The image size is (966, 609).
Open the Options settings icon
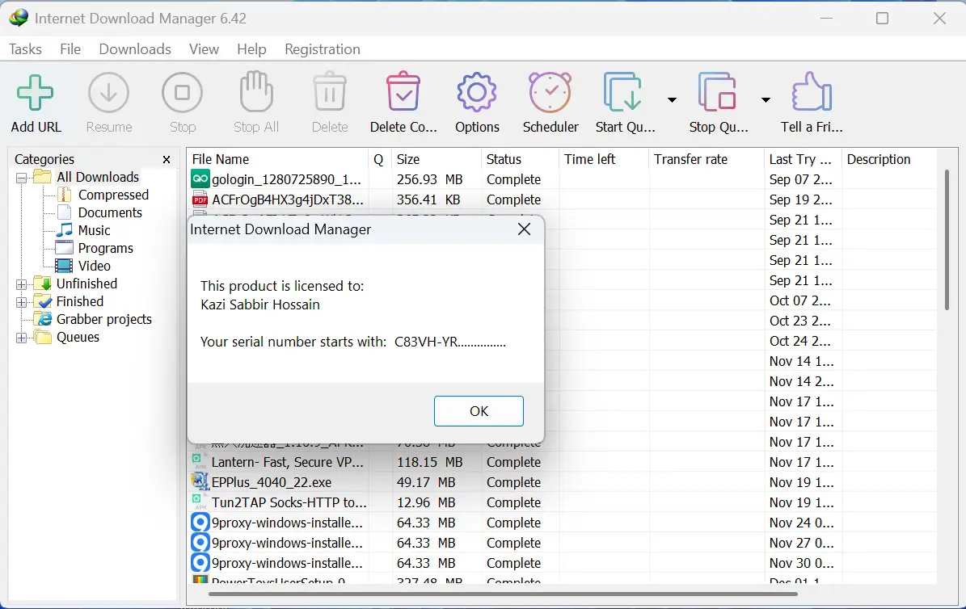476,91
